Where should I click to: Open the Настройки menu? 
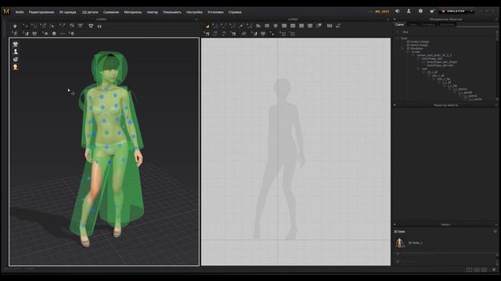click(x=194, y=12)
